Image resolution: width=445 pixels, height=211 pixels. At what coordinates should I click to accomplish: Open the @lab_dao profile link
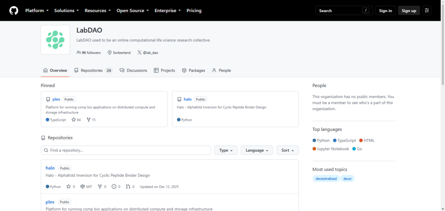(x=150, y=53)
